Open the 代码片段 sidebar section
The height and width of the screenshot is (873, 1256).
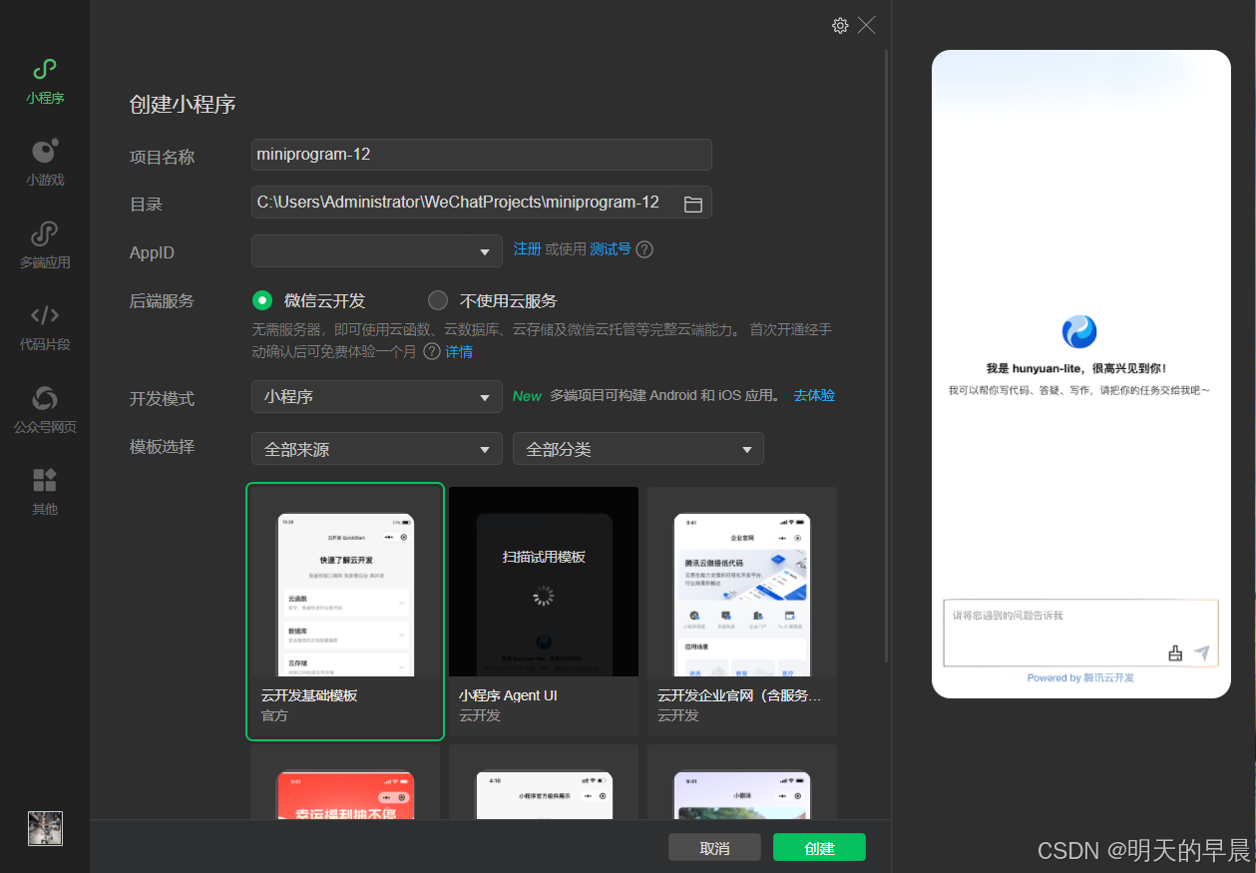(45, 327)
